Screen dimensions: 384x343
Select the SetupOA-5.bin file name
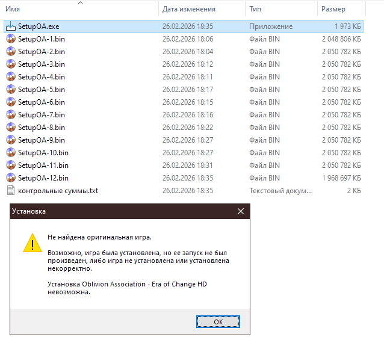tap(42, 90)
